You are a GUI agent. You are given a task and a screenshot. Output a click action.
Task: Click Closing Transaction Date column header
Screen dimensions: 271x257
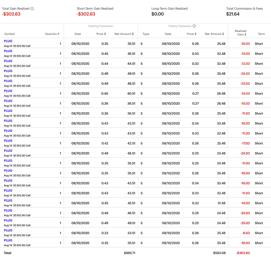point(168,34)
